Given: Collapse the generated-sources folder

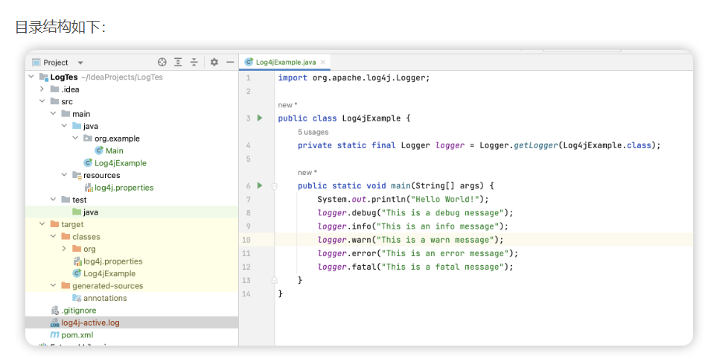Looking at the screenshot, I should point(53,285).
